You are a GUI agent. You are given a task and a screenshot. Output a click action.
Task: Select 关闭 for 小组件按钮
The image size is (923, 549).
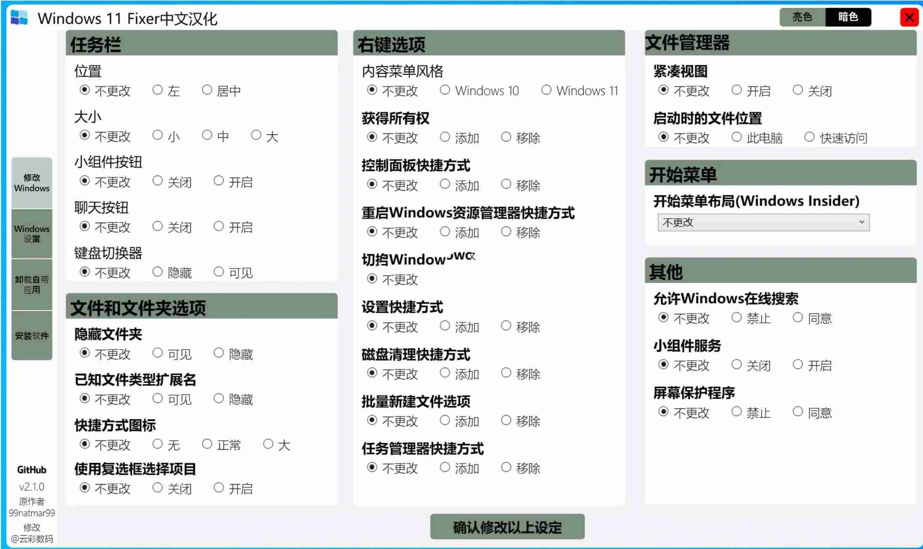(172, 182)
